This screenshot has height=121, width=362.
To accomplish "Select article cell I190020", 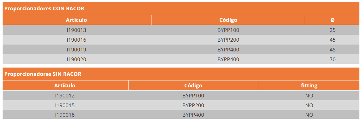I will [76, 59].
